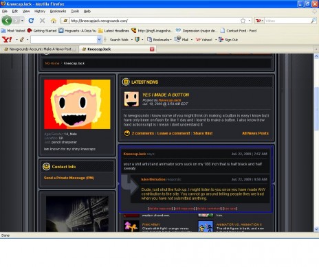
Task: Click KneecapJack commenter name link
Action: coord(135,154)
